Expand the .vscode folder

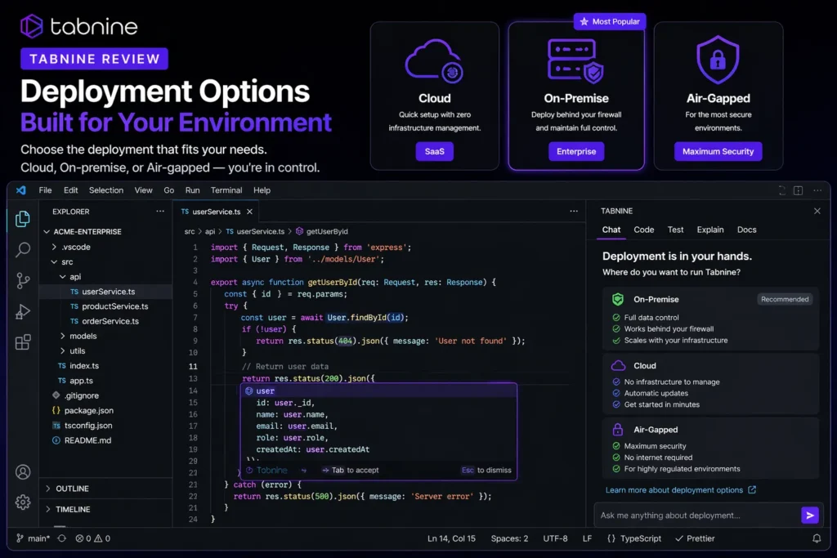pos(54,247)
